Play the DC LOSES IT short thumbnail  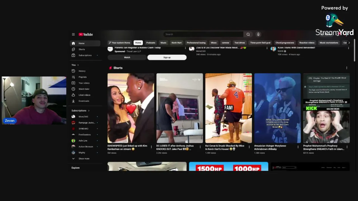(x=180, y=108)
